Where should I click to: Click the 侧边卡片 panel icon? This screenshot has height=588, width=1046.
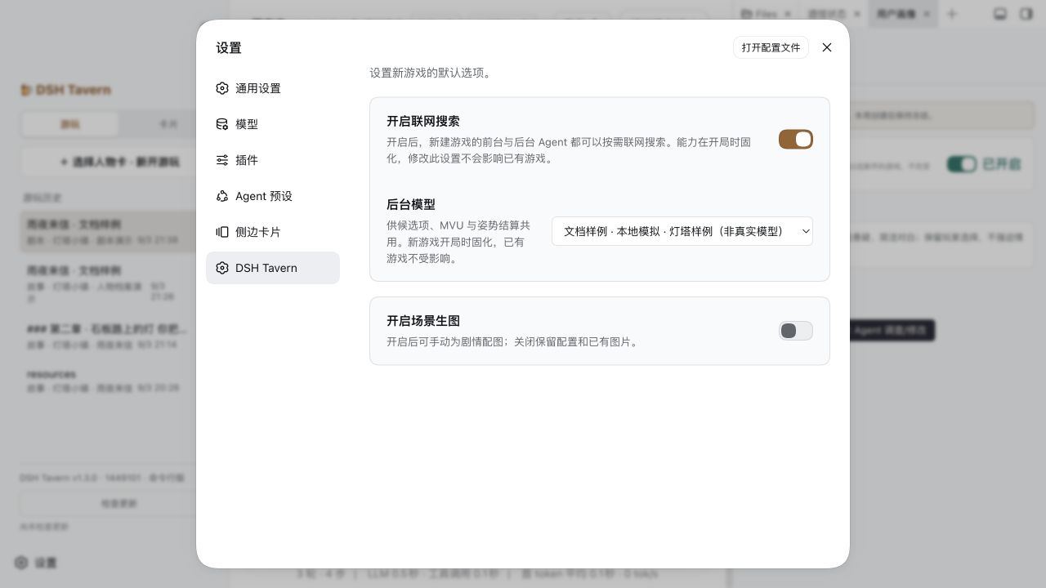pyautogui.click(x=222, y=232)
